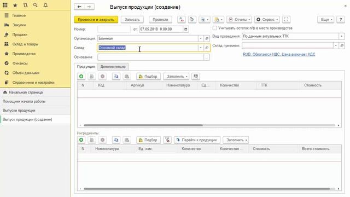Add a row to the Ингредиенты table

(x=81, y=140)
